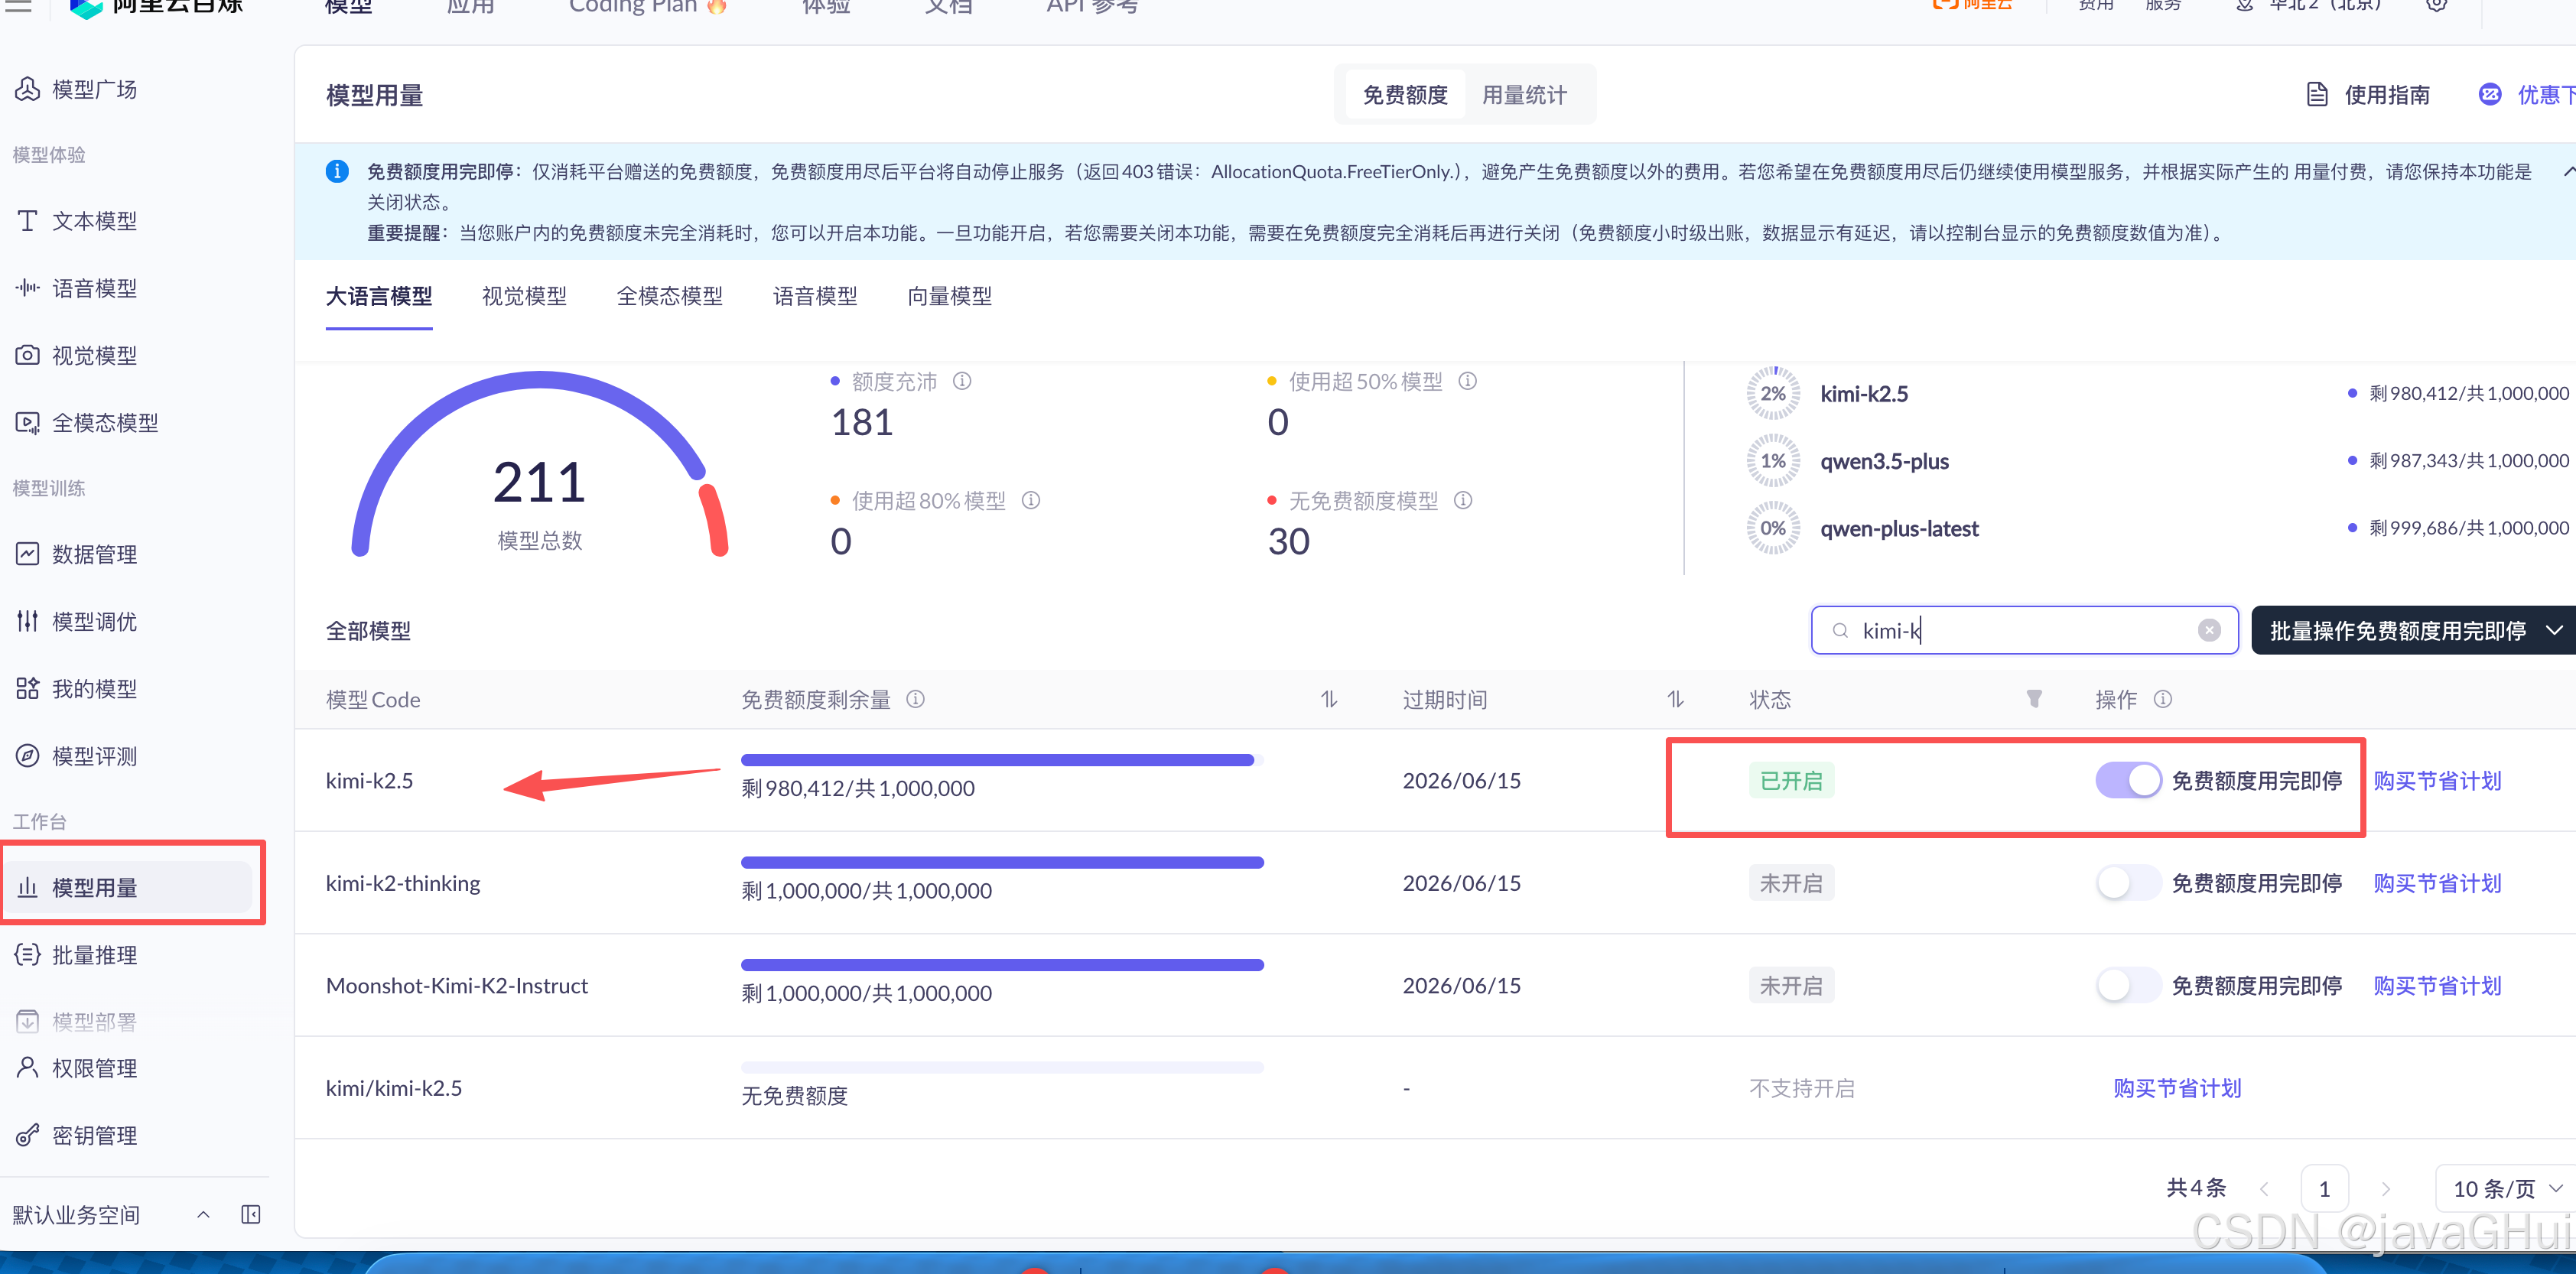Viewport: 2576px width, 1274px height.
Task: Click the sidebar collapse panel icon
Action: click(251, 1214)
